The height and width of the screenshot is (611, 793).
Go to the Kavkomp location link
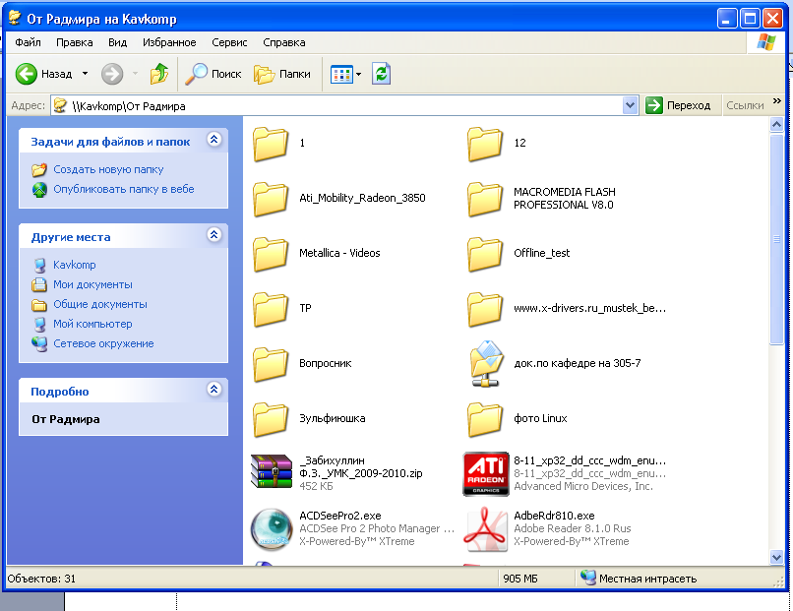75,265
